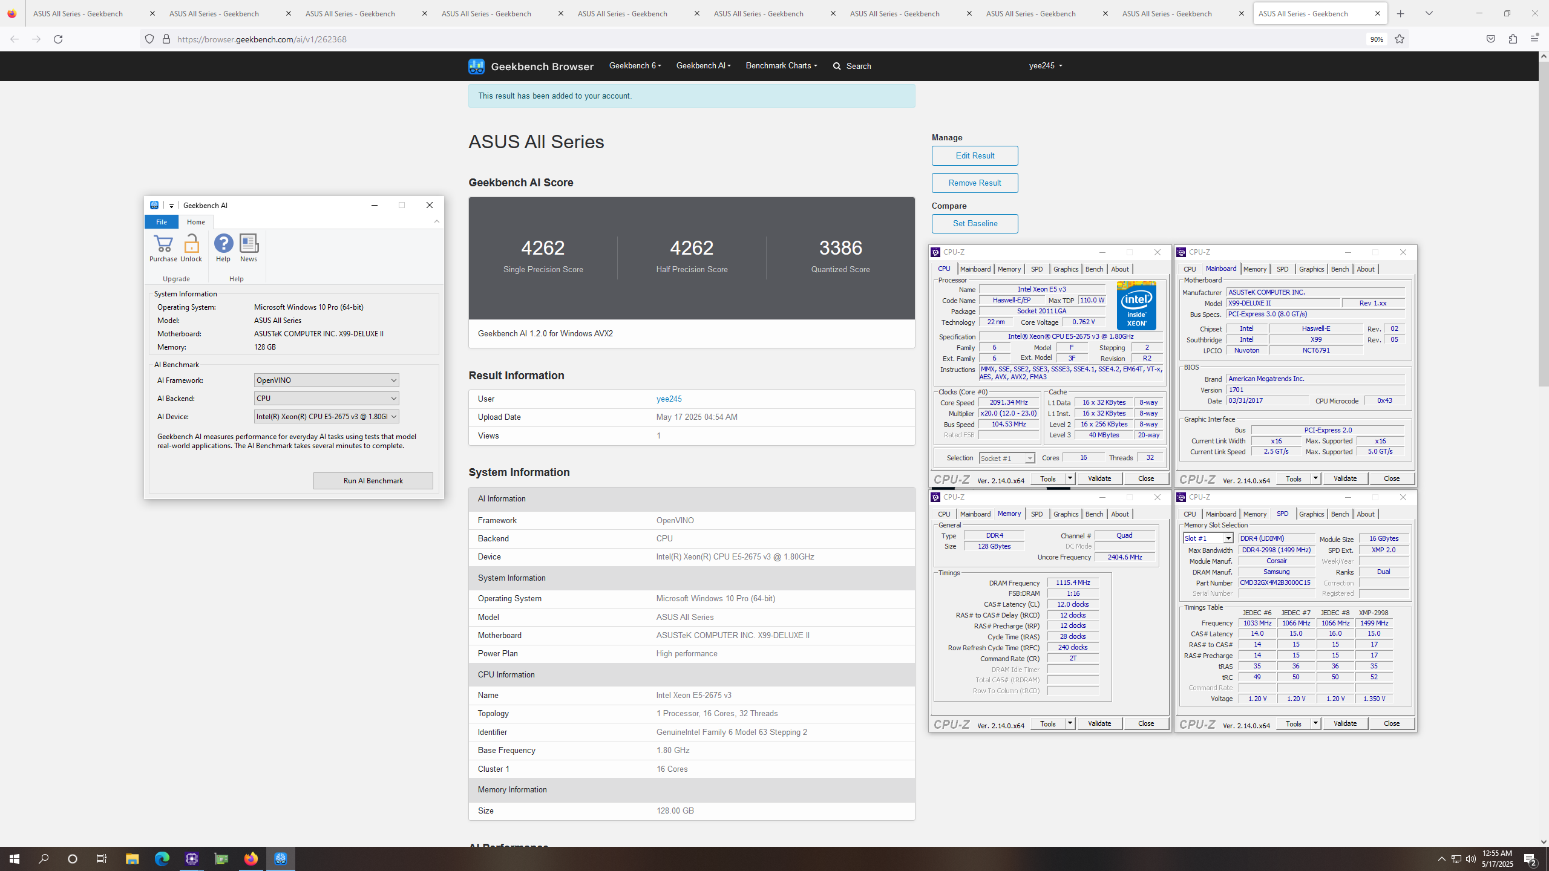Open the Geekbench AI taskbar icon
1549x871 pixels.
pos(280,859)
